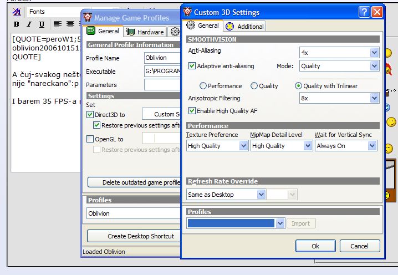Click the Help question mark button

(x=364, y=12)
